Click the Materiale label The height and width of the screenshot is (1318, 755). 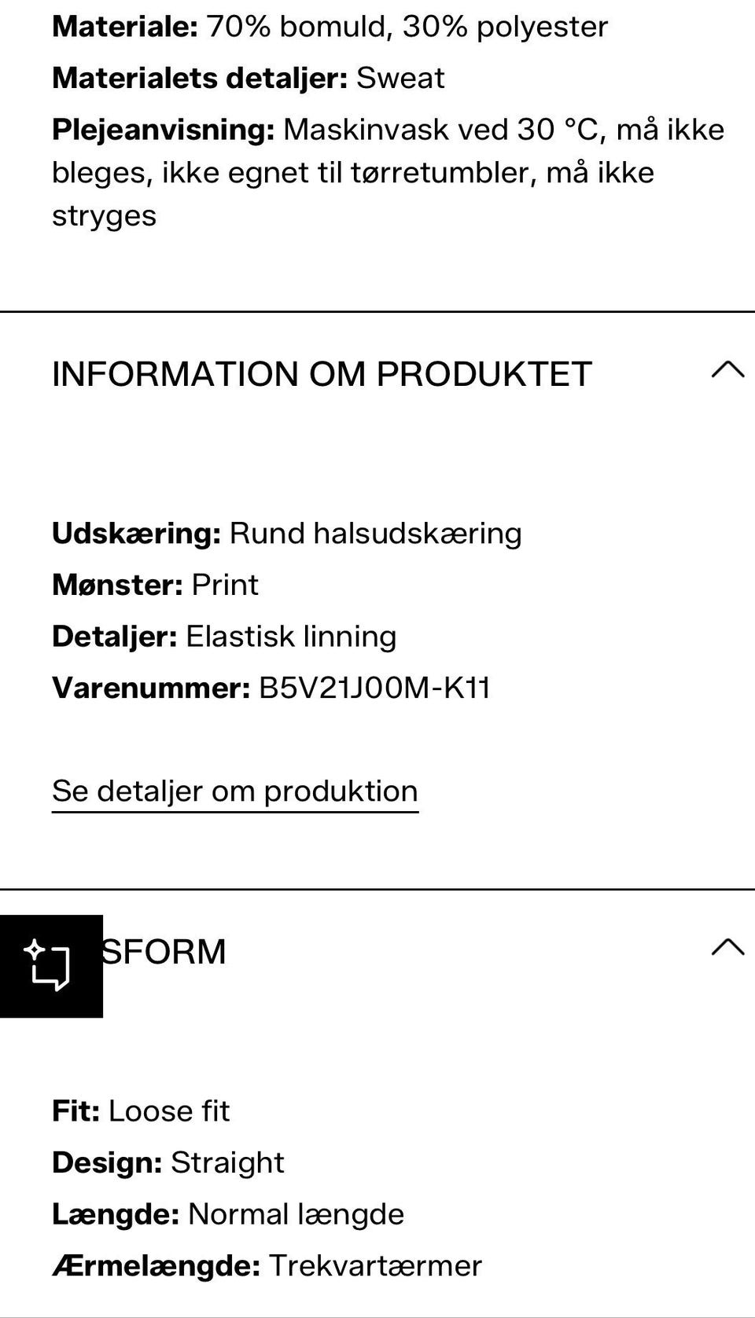(x=124, y=27)
